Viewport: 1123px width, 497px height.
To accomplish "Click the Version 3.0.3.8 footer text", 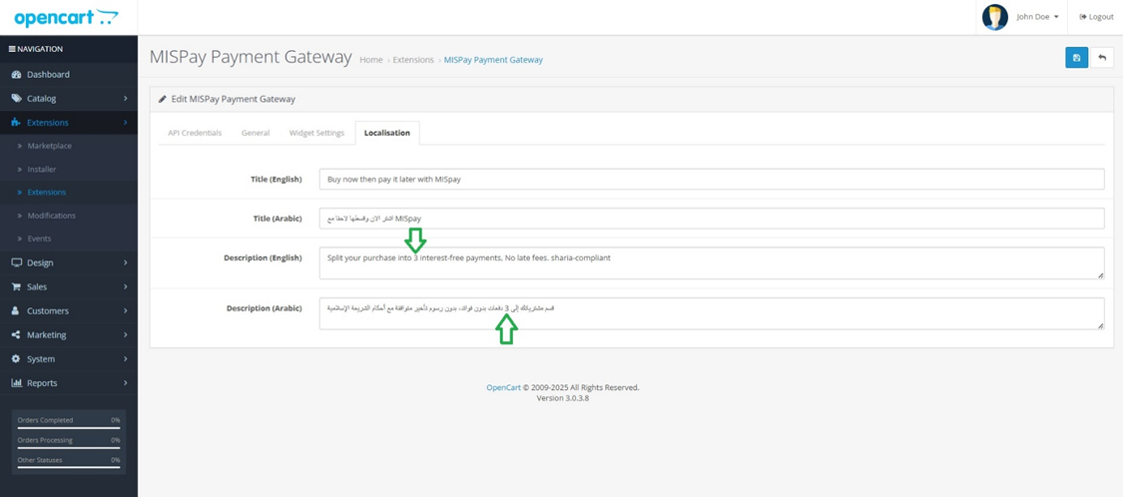I will point(563,398).
